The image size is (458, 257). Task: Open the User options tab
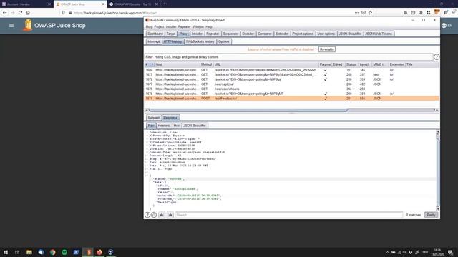pos(326,34)
